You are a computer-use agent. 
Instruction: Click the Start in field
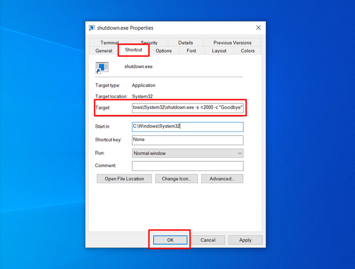tap(188, 127)
